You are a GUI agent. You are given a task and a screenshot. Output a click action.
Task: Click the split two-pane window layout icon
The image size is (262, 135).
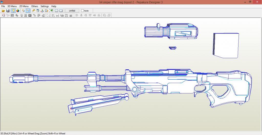(57, 11)
